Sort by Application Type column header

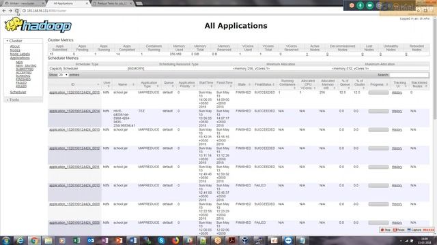[149, 84]
